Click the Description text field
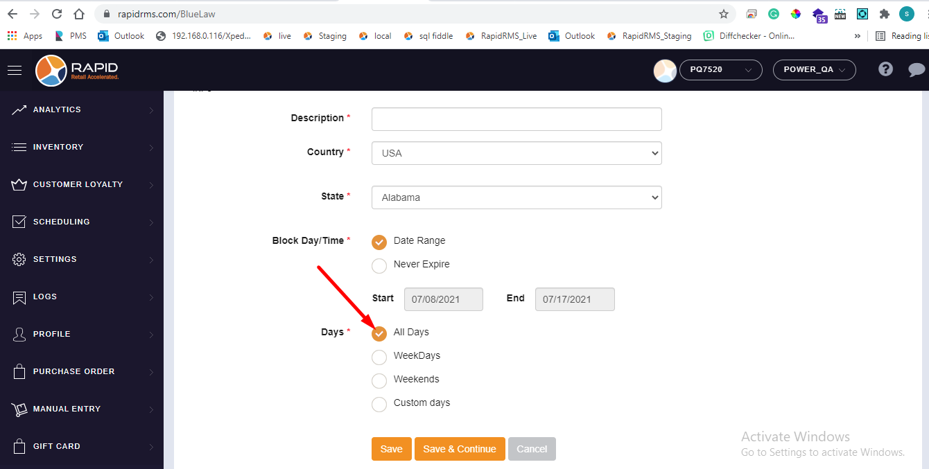The width and height of the screenshot is (929, 469). [516, 119]
